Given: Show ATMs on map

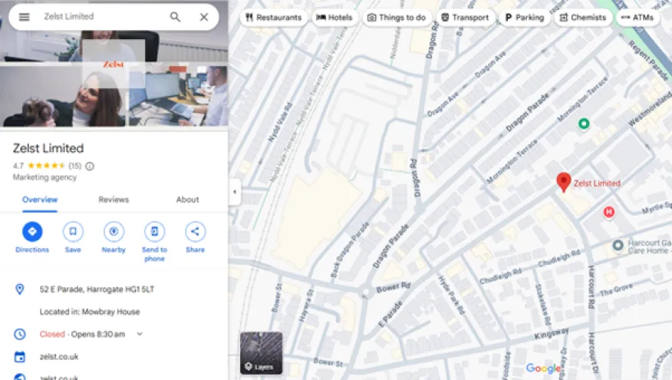Looking at the screenshot, I should pyautogui.click(x=637, y=18).
